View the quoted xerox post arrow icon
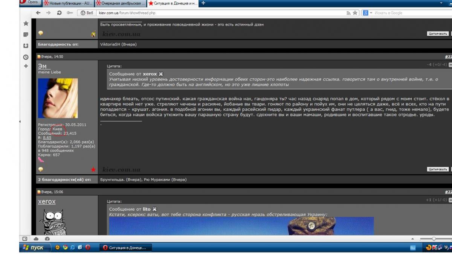 point(161,74)
